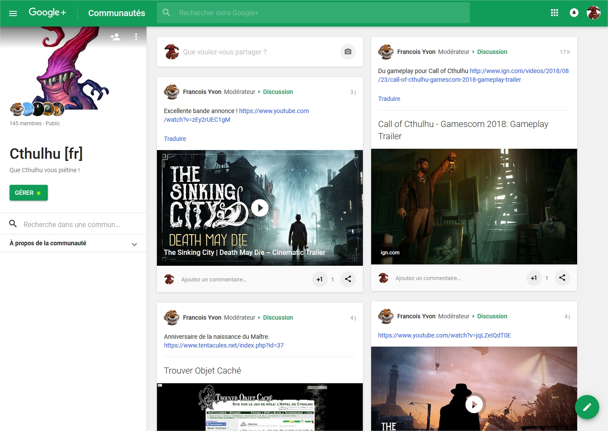The height and width of the screenshot is (431, 608).
Task: Open the youtube.com zEy2rUEC1gM link
Action: click(x=236, y=115)
